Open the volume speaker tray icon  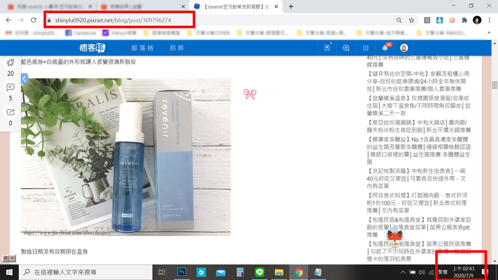[x=422, y=272]
